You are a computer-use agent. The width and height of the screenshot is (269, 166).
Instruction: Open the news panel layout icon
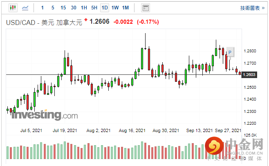pyautogui.click(x=145, y=8)
